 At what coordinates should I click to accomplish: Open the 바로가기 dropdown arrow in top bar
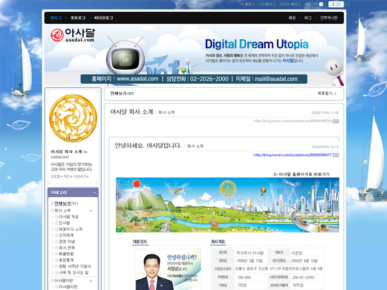[x=321, y=5]
